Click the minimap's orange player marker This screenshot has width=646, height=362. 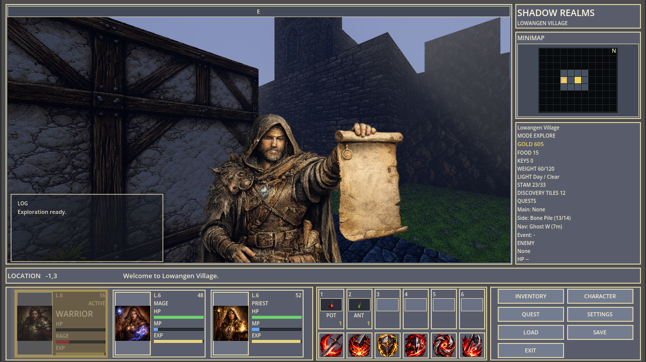coord(564,80)
